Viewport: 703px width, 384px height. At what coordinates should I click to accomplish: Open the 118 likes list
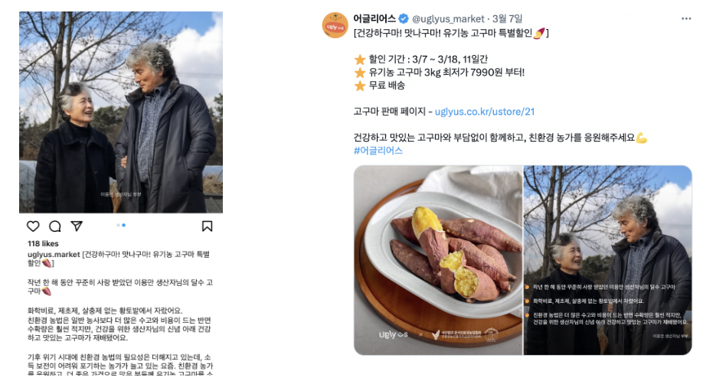click(43, 244)
